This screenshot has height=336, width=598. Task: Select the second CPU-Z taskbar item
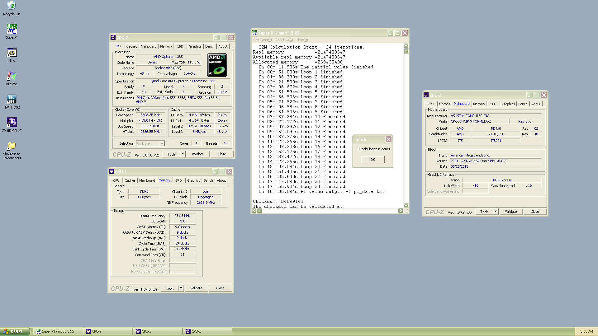point(158,331)
